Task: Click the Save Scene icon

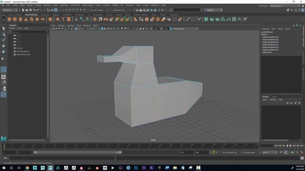Action: coord(30,10)
